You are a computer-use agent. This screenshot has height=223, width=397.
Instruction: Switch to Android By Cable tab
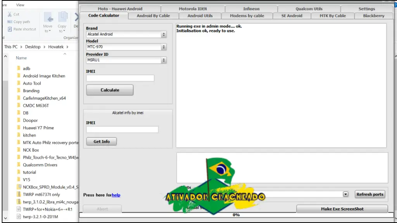click(x=153, y=15)
